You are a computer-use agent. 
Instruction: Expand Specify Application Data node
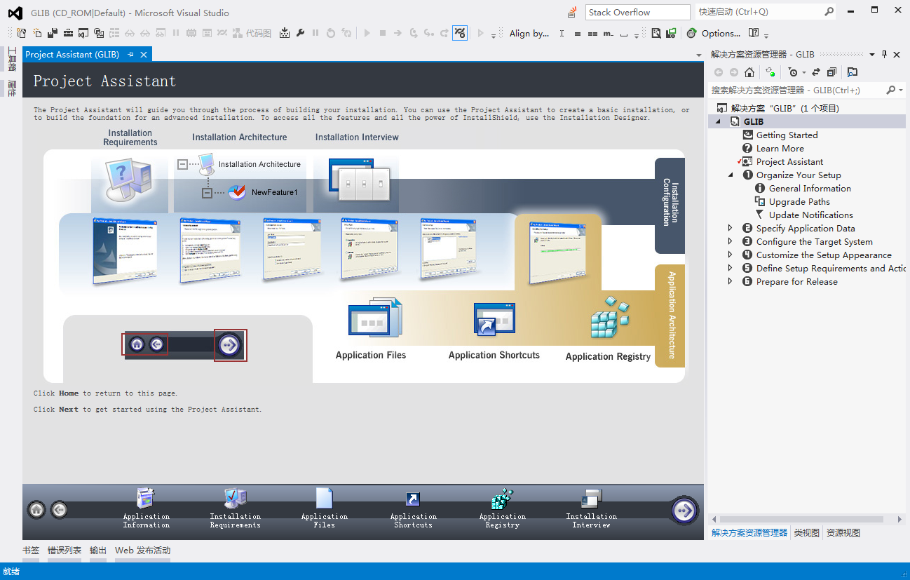[x=730, y=228]
